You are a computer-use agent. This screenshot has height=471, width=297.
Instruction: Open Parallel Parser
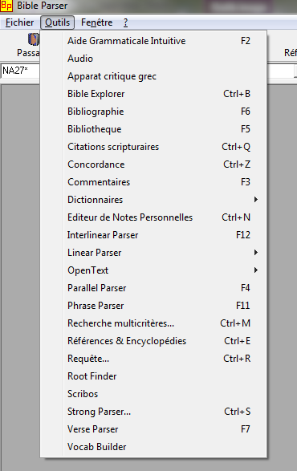coord(153,288)
